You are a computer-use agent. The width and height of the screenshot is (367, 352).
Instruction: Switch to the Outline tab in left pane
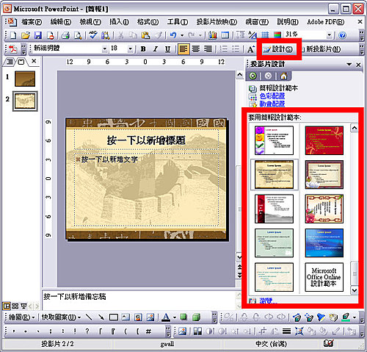[x=10, y=62]
